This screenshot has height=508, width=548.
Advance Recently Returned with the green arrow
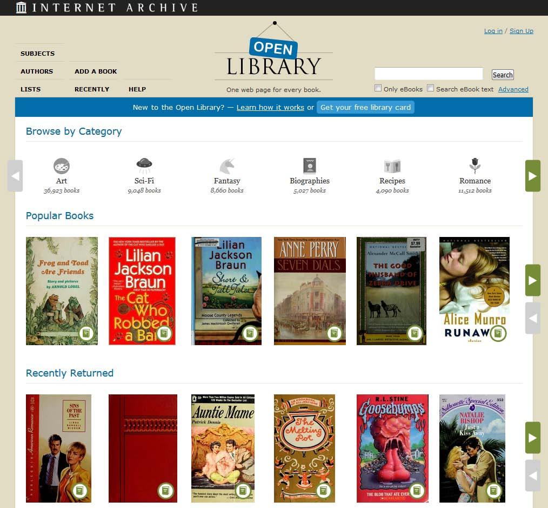click(x=533, y=438)
